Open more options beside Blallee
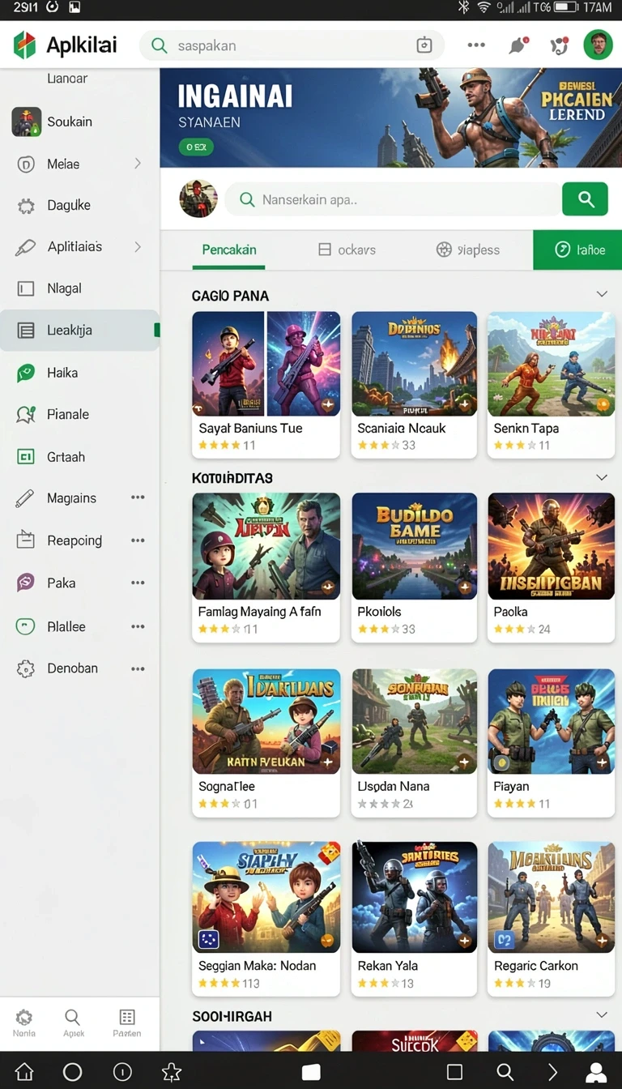Screen dimensions: 622x1089 point(138,626)
